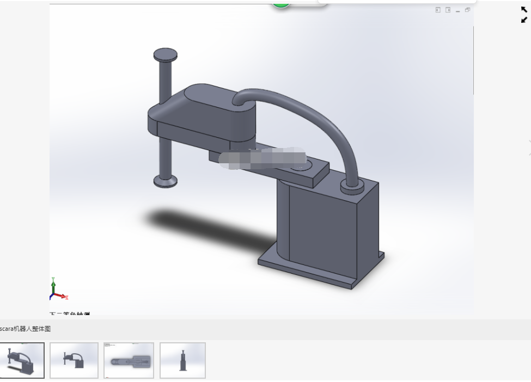
Task: Click the XYZ coordinate triad in the viewport
Action: [x=59, y=289]
